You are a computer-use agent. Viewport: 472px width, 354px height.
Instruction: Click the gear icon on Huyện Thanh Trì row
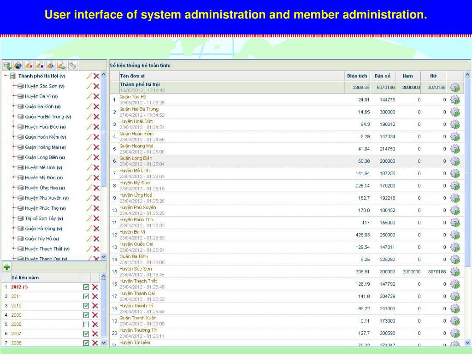[x=455, y=308]
